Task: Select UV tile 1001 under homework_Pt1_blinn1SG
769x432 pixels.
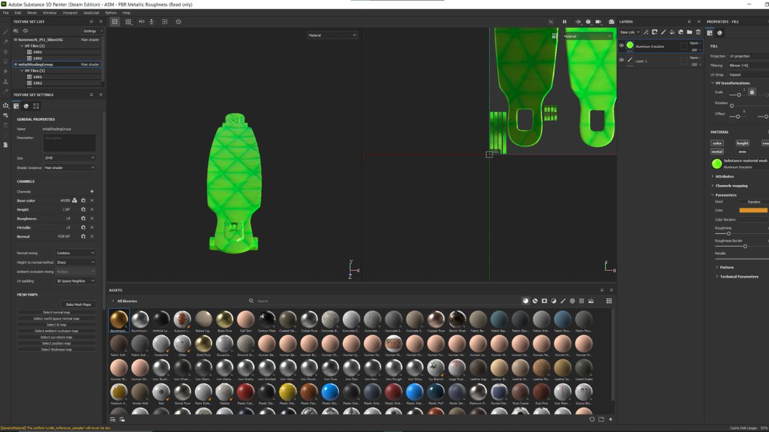Action: (x=38, y=52)
